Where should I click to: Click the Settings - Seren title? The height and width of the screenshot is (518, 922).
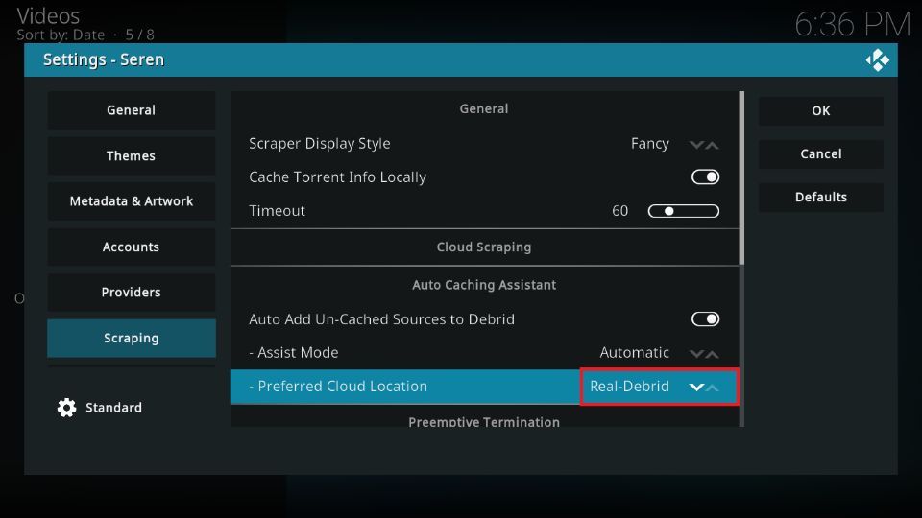104,59
